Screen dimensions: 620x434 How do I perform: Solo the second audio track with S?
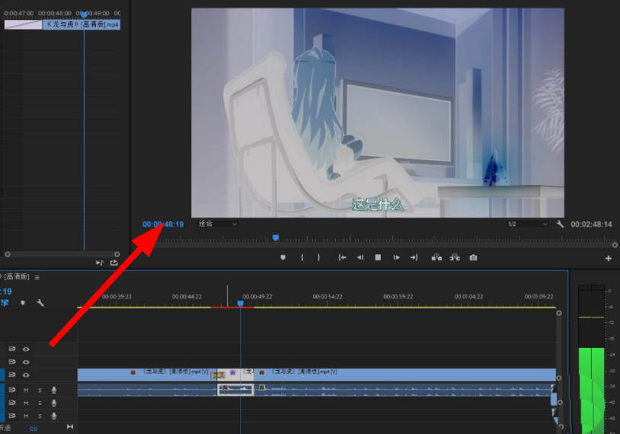(40, 403)
